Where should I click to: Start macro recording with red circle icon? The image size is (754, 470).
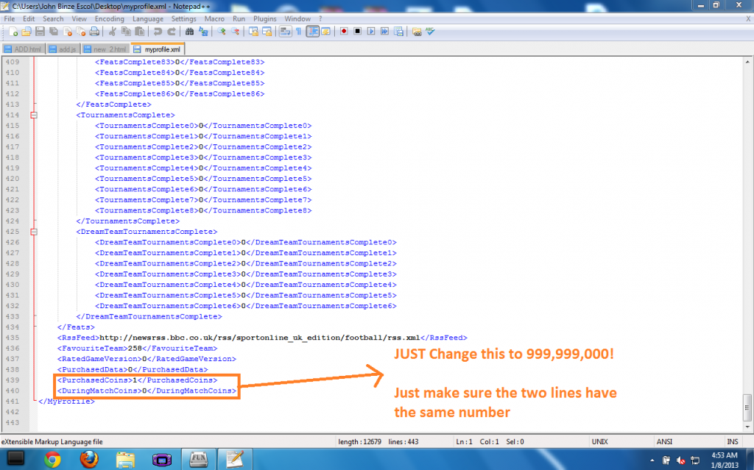(344, 31)
